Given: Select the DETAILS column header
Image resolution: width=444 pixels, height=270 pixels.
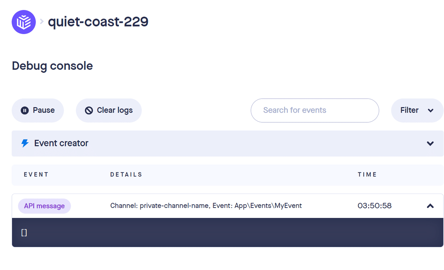Looking at the screenshot, I should pos(126,175).
